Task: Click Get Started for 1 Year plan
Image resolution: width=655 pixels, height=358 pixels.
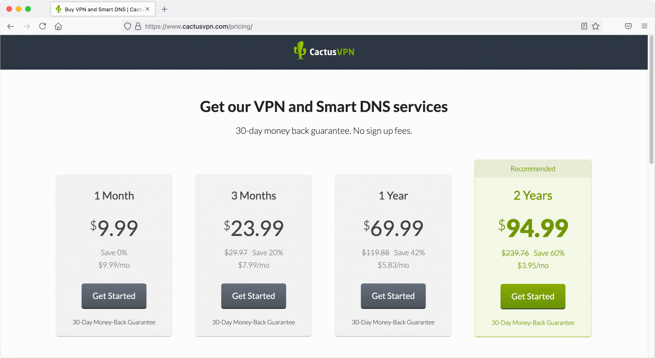Action: [x=393, y=296]
